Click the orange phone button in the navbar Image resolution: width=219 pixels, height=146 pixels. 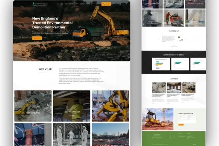pos(106,4)
